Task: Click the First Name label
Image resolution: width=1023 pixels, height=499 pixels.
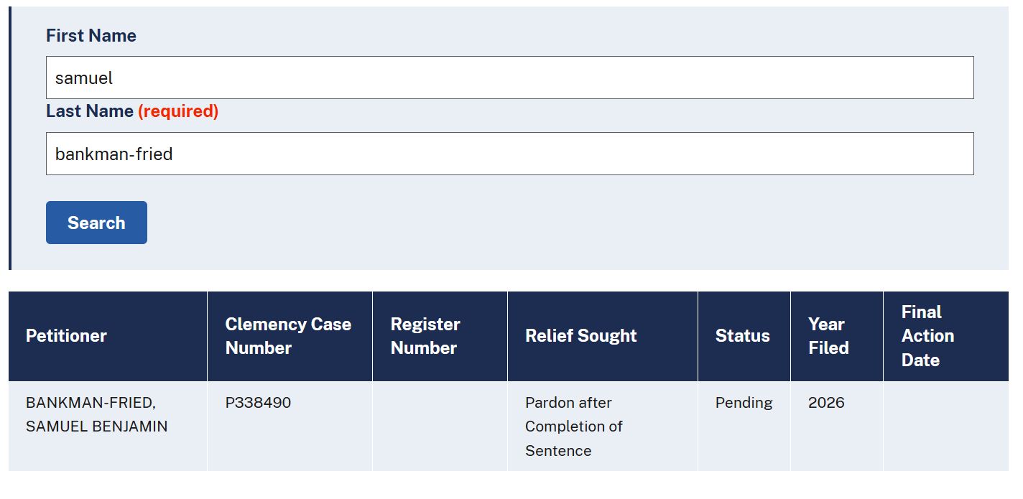Action: [91, 36]
